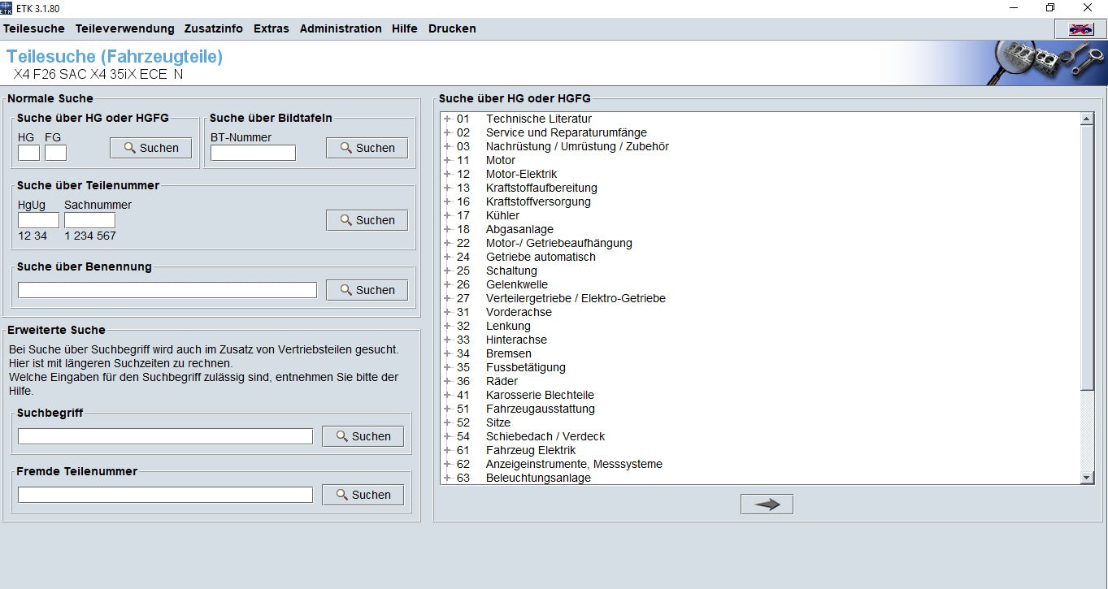The height and width of the screenshot is (589, 1108).
Task: Click Suchen next to the Suchbegriff field
Action: [363, 436]
